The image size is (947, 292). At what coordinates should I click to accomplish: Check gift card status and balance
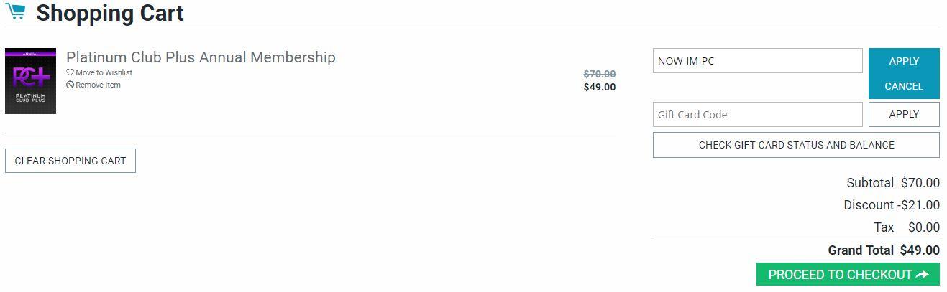[x=796, y=145]
